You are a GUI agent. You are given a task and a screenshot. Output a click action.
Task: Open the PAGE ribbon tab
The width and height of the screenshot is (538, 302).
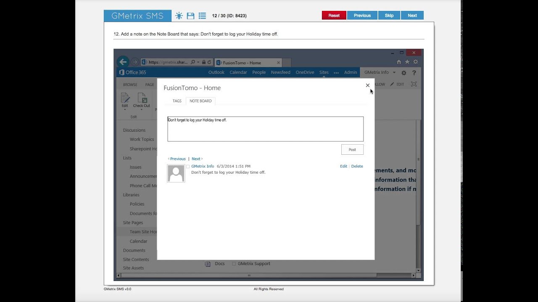click(150, 84)
